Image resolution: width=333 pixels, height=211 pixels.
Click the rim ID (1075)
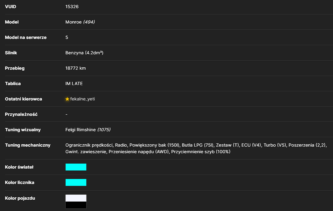[x=104, y=130]
